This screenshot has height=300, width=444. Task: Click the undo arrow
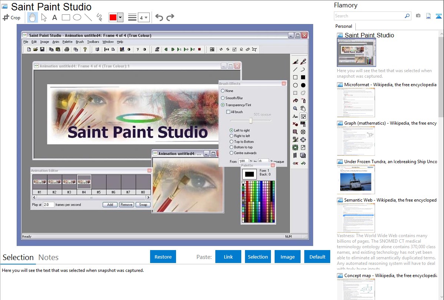click(159, 17)
